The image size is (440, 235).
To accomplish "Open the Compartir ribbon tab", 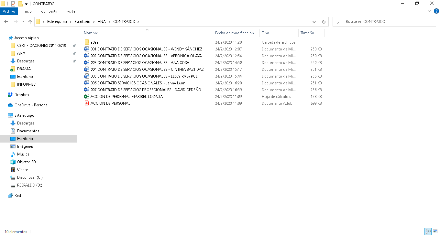I will coord(49,11).
